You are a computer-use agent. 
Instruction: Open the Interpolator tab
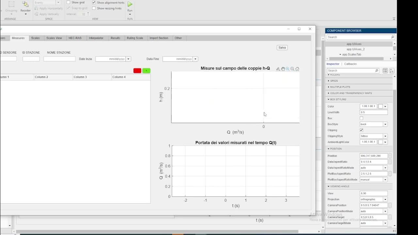(x=96, y=38)
